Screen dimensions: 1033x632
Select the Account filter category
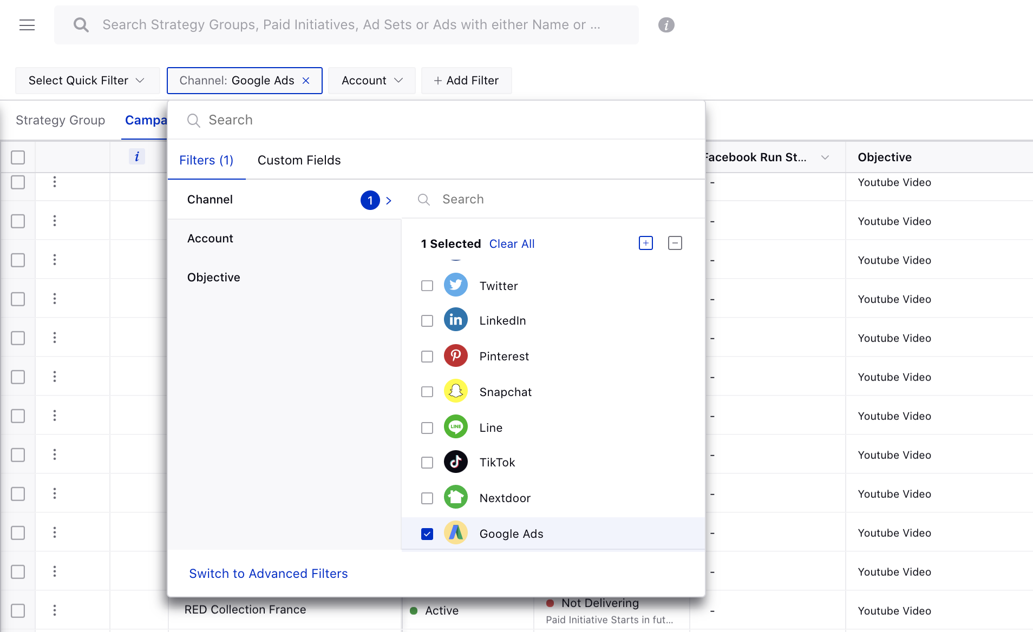[285, 239]
